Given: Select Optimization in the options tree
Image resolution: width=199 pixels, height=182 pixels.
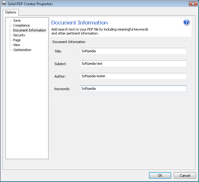Looking at the screenshot, I should 22,50.
